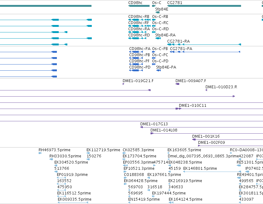This screenshot has width=263, height=204.
Task: Click EST EK048238.5prime
Action: [169, 165]
